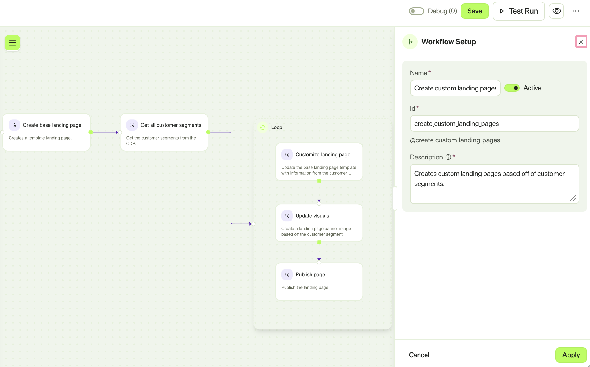The image size is (590, 367).
Task: Click the Customize landing page icon
Action: [x=287, y=155]
